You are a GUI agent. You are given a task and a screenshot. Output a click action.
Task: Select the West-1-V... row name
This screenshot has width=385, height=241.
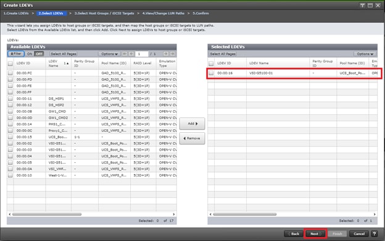57,175
